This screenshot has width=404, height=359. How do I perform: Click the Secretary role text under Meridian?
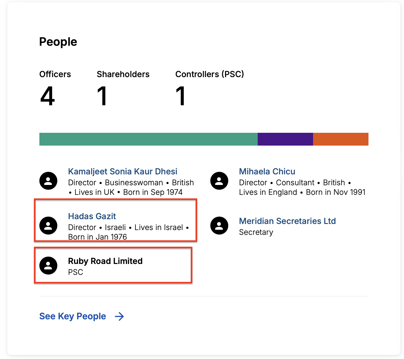256,232
